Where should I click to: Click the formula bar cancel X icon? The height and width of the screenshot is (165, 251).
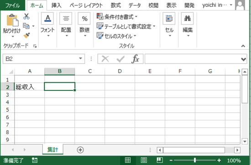pos(105,59)
